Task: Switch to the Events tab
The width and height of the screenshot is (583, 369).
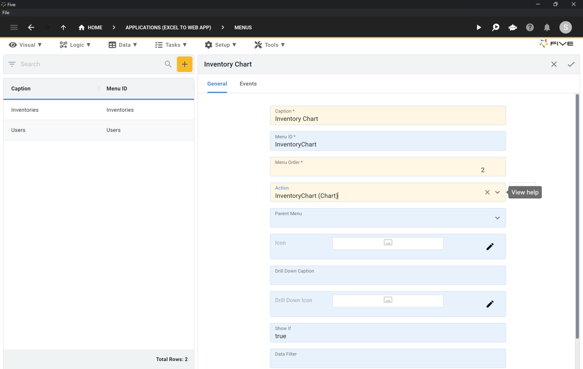Action: (x=248, y=84)
